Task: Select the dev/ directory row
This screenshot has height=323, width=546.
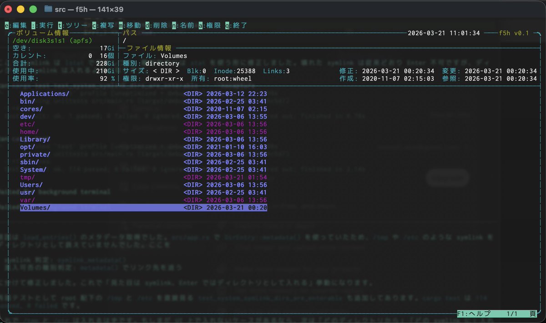Action: (x=143, y=117)
